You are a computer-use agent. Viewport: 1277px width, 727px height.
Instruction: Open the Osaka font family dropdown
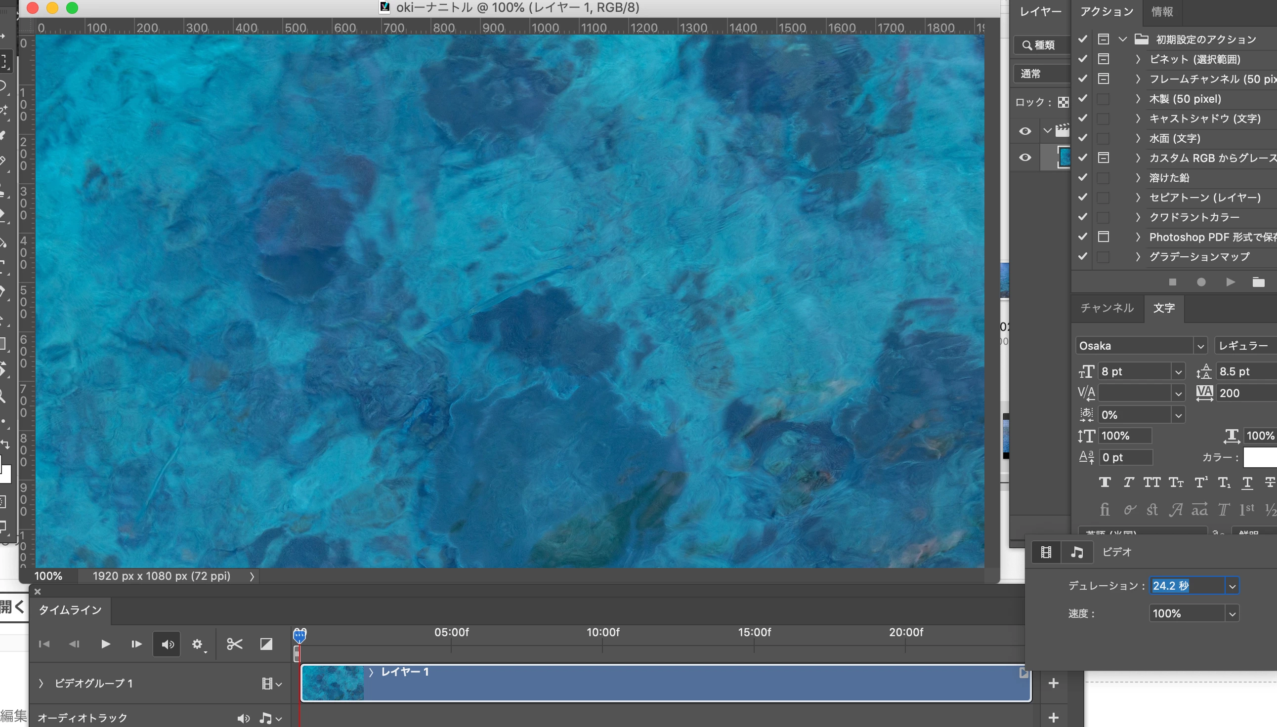click(x=1200, y=346)
